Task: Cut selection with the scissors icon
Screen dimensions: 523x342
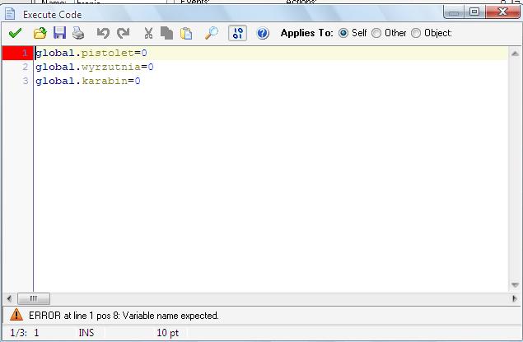Action: [148, 34]
